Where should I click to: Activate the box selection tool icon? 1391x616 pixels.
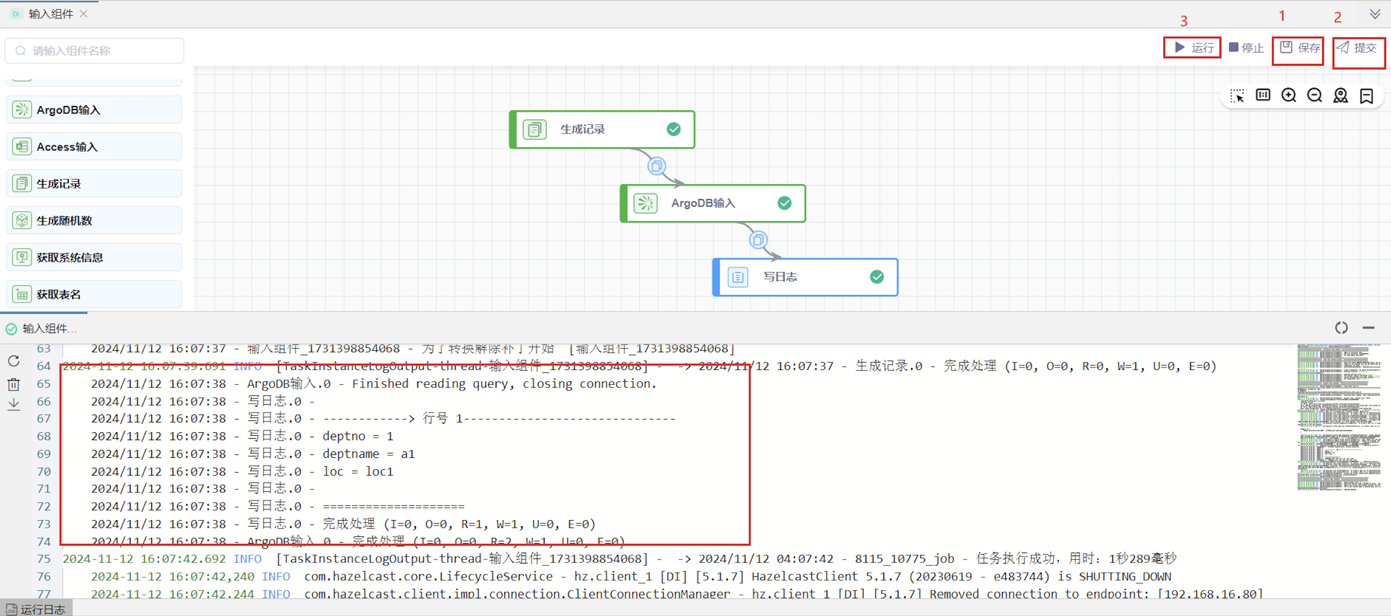(1237, 96)
